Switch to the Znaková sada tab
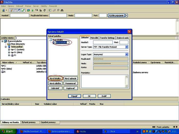 [122, 38]
